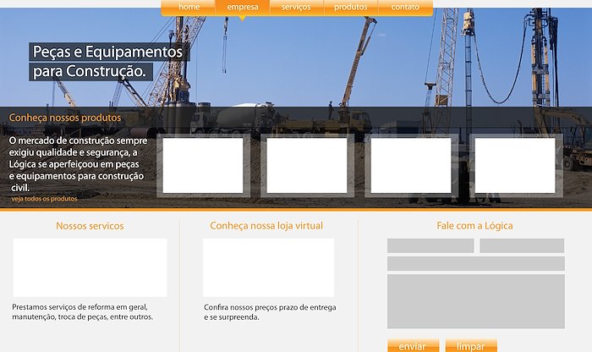The width and height of the screenshot is (592, 352).
Task: Choose contato in the top menu
Action: [x=405, y=7]
